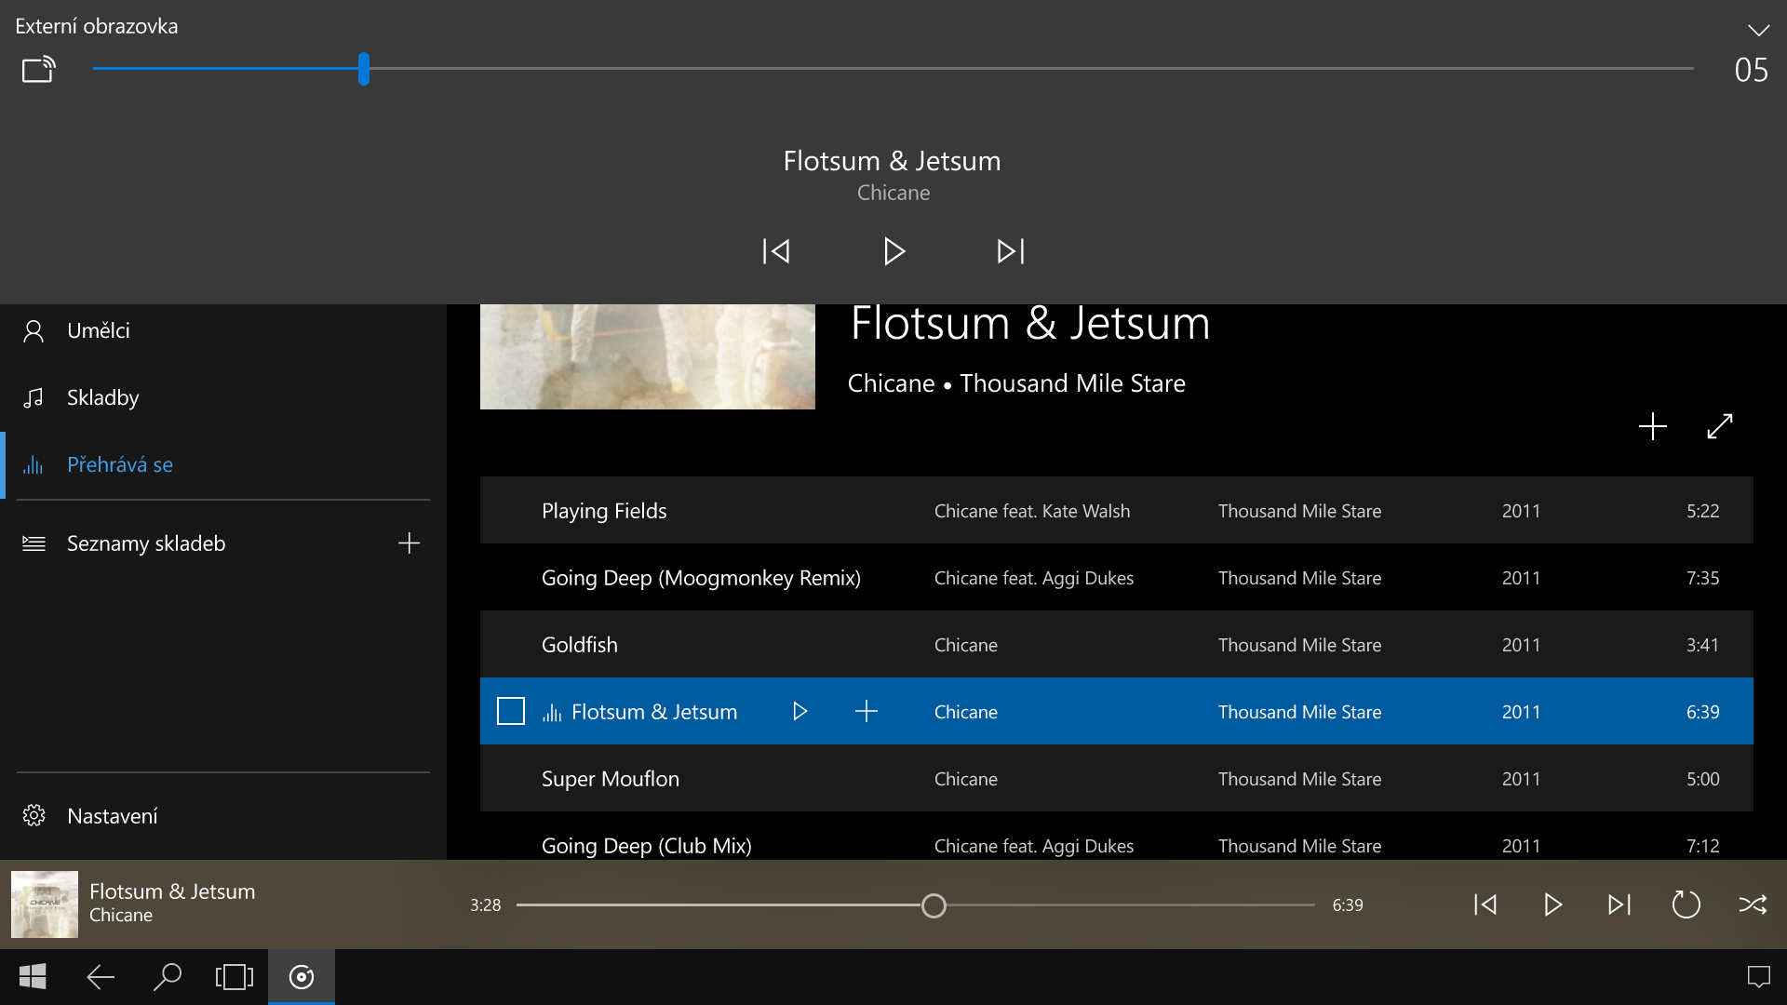Skip to previous track in overlay panel
Screen dimensions: 1787x1005
pyautogui.click(x=776, y=251)
